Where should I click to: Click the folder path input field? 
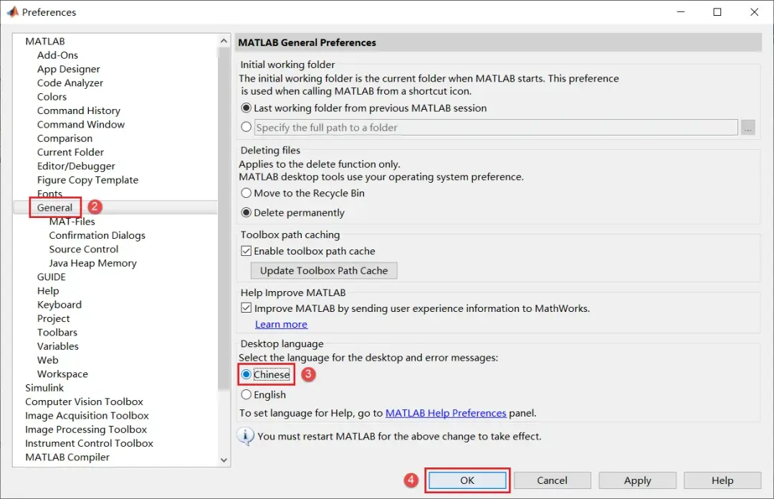pos(496,128)
